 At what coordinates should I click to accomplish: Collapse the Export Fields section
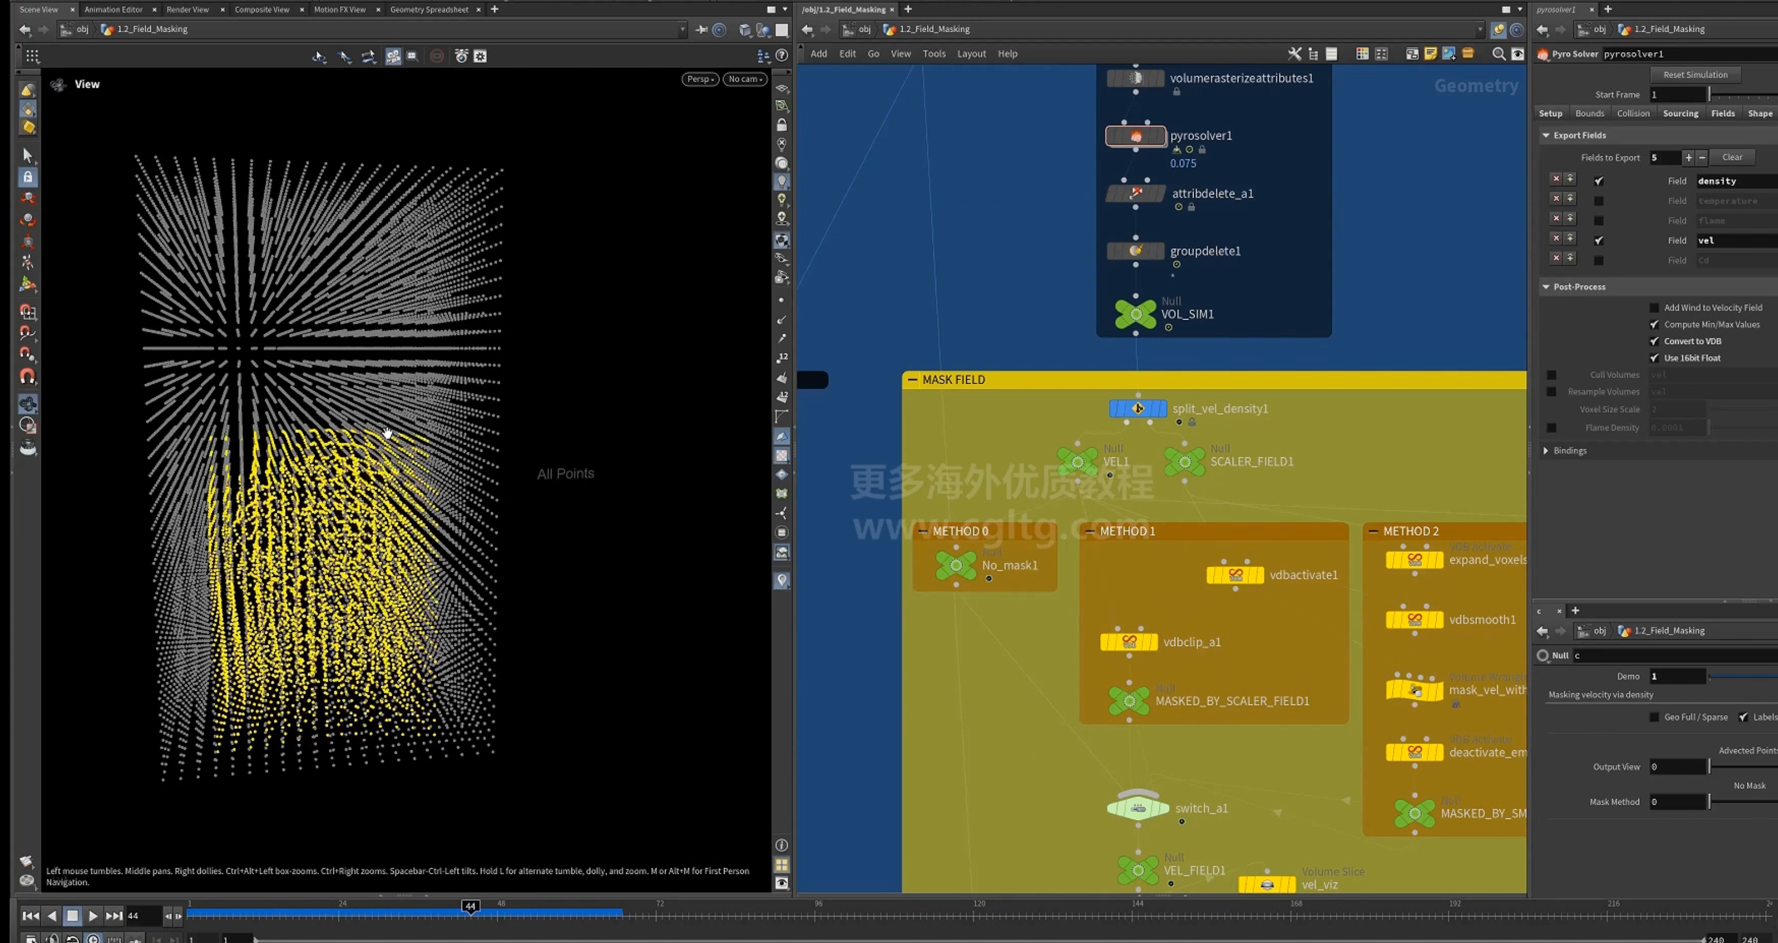pyautogui.click(x=1546, y=135)
